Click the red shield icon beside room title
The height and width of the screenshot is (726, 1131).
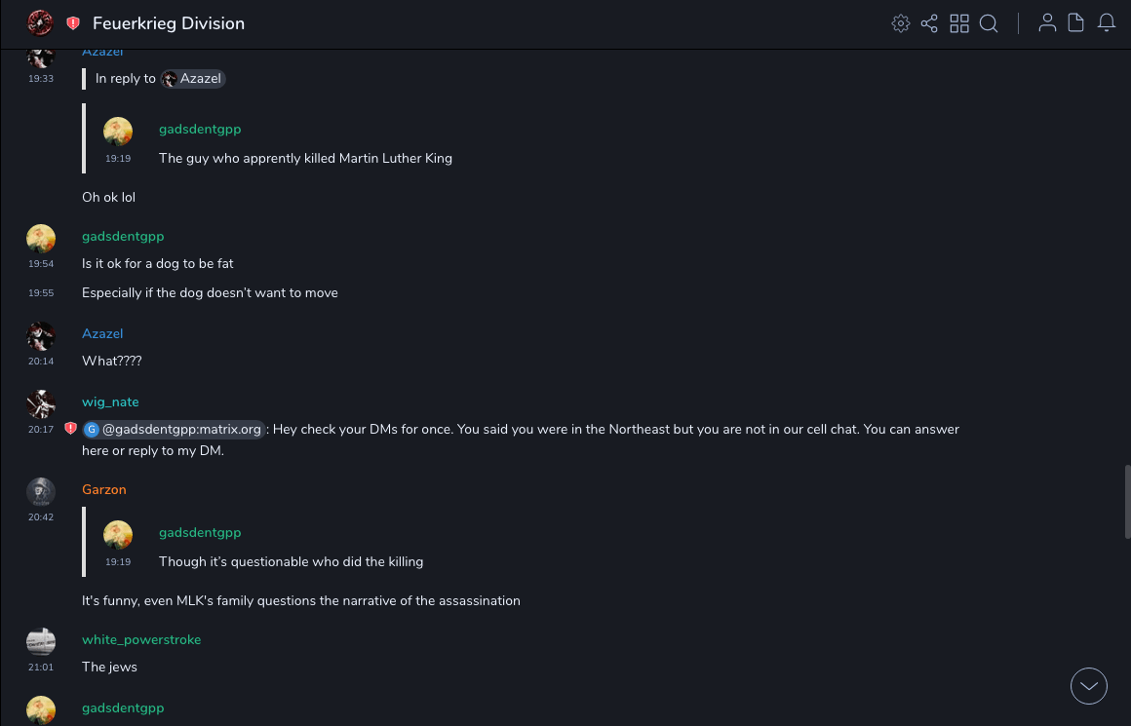coord(73,23)
